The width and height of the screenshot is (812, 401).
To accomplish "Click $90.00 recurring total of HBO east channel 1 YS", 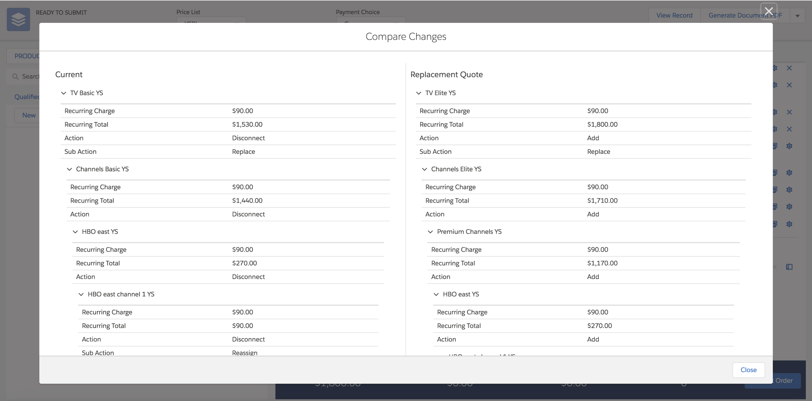I will [x=242, y=326].
